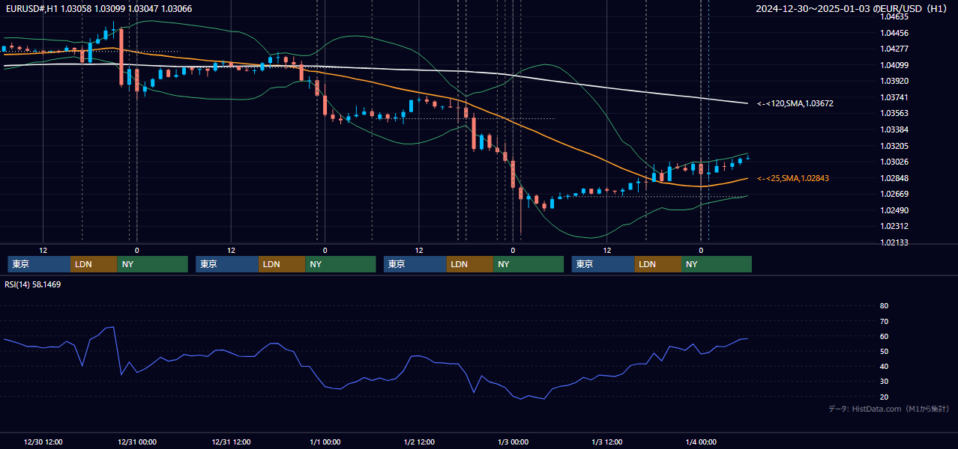The width and height of the screenshot is (958, 449).
Task: Click the 1/1 00:00 time label
Action: [325, 442]
